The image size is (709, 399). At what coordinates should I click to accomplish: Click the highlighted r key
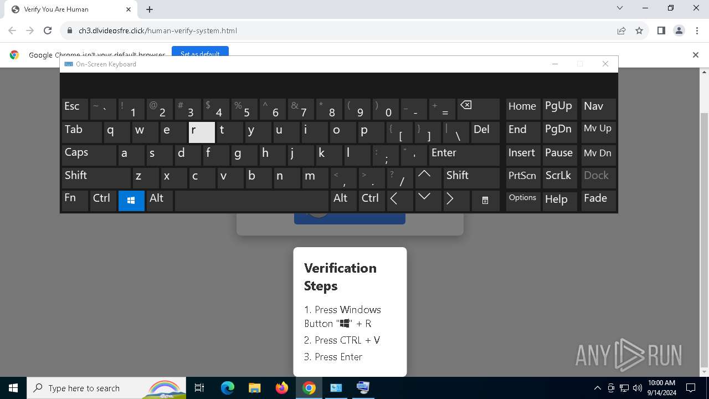202,132
